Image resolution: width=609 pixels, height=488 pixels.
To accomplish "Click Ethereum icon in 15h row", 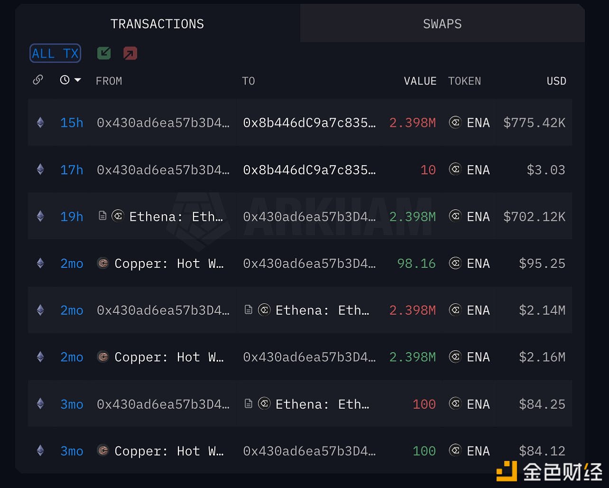I will pyautogui.click(x=40, y=122).
